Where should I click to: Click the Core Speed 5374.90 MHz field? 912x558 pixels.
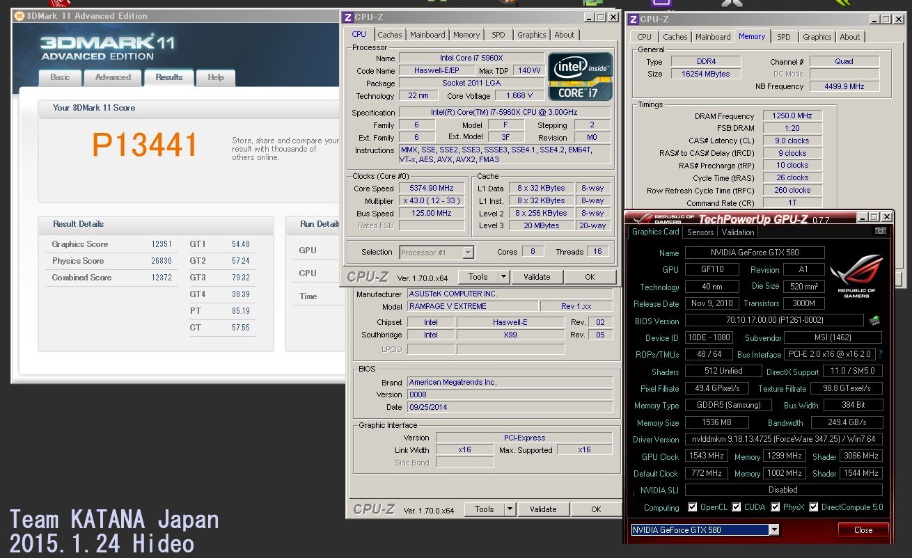[432, 189]
